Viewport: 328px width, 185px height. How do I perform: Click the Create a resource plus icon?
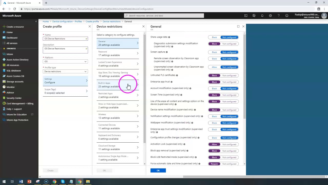(x=4, y=27)
